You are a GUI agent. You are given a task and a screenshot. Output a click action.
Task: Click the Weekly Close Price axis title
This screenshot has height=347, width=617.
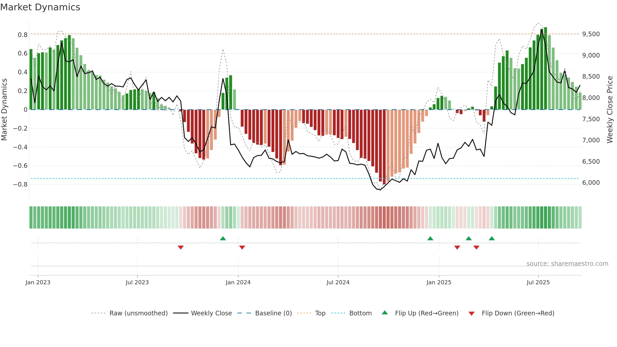point(610,109)
